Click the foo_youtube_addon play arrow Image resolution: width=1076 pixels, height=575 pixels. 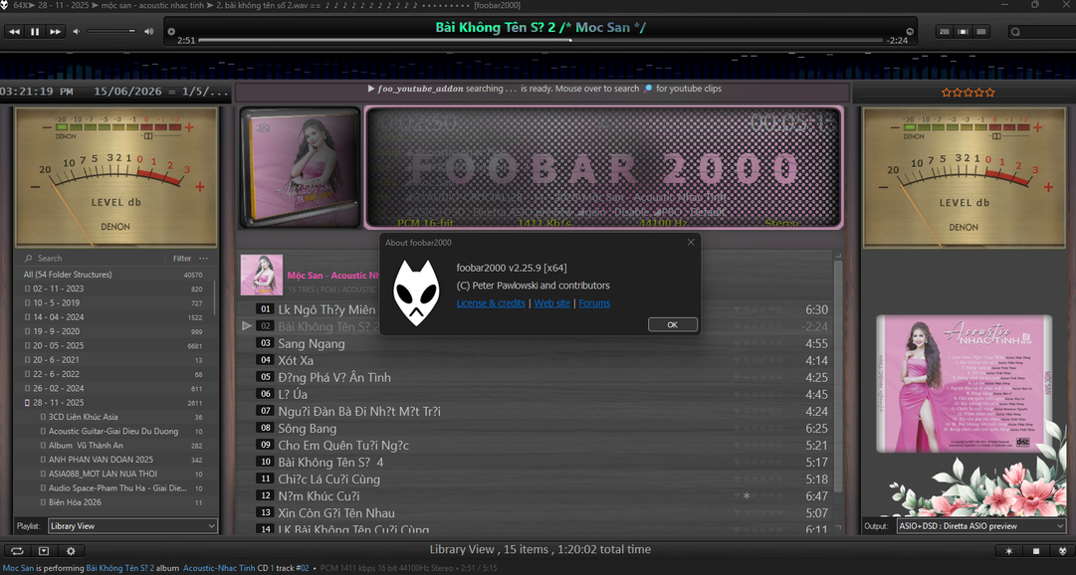[371, 89]
